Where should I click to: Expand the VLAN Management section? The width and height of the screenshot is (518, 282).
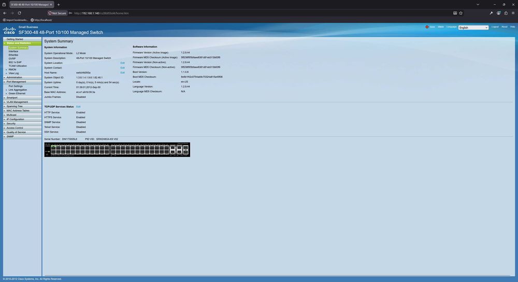point(22,102)
